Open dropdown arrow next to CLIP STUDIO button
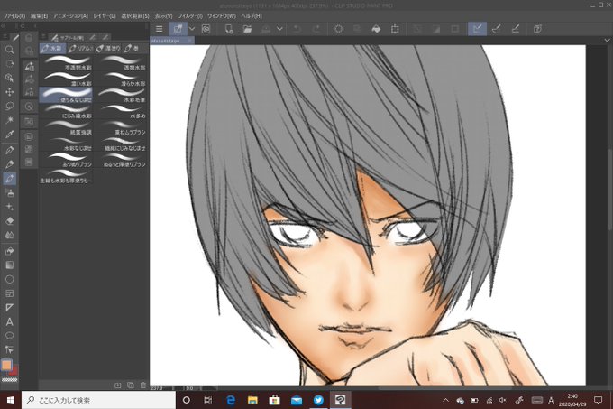Viewport: 613px width, 409px height. 192,29
